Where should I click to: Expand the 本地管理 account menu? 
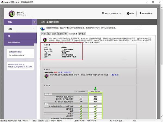pyautogui.click(x=147, y=13)
